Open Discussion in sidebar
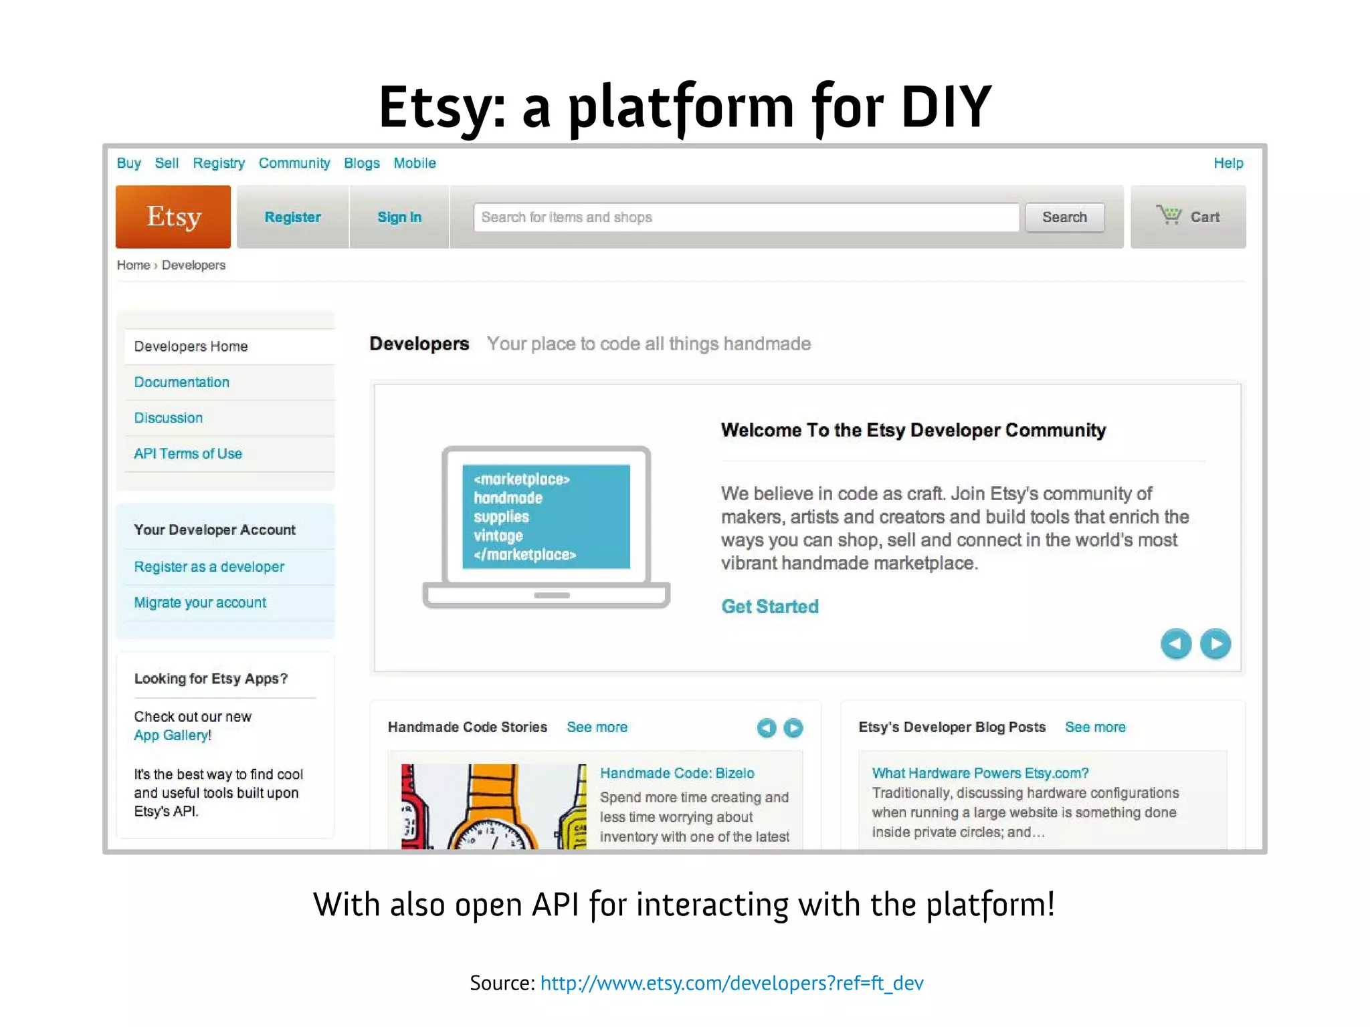The image size is (1370, 1027). coord(169,418)
